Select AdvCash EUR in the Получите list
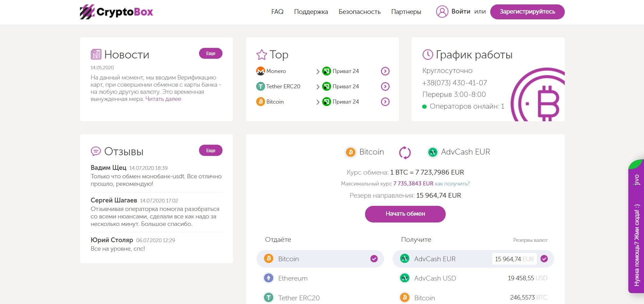This screenshot has width=644, height=304. pos(473,259)
